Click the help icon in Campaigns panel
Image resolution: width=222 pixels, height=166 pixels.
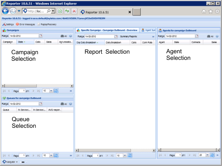click(x=71, y=36)
